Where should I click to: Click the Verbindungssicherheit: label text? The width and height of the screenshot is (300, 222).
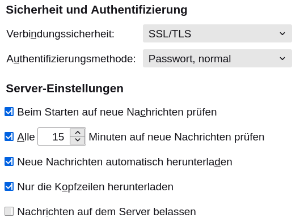(x=60, y=34)
